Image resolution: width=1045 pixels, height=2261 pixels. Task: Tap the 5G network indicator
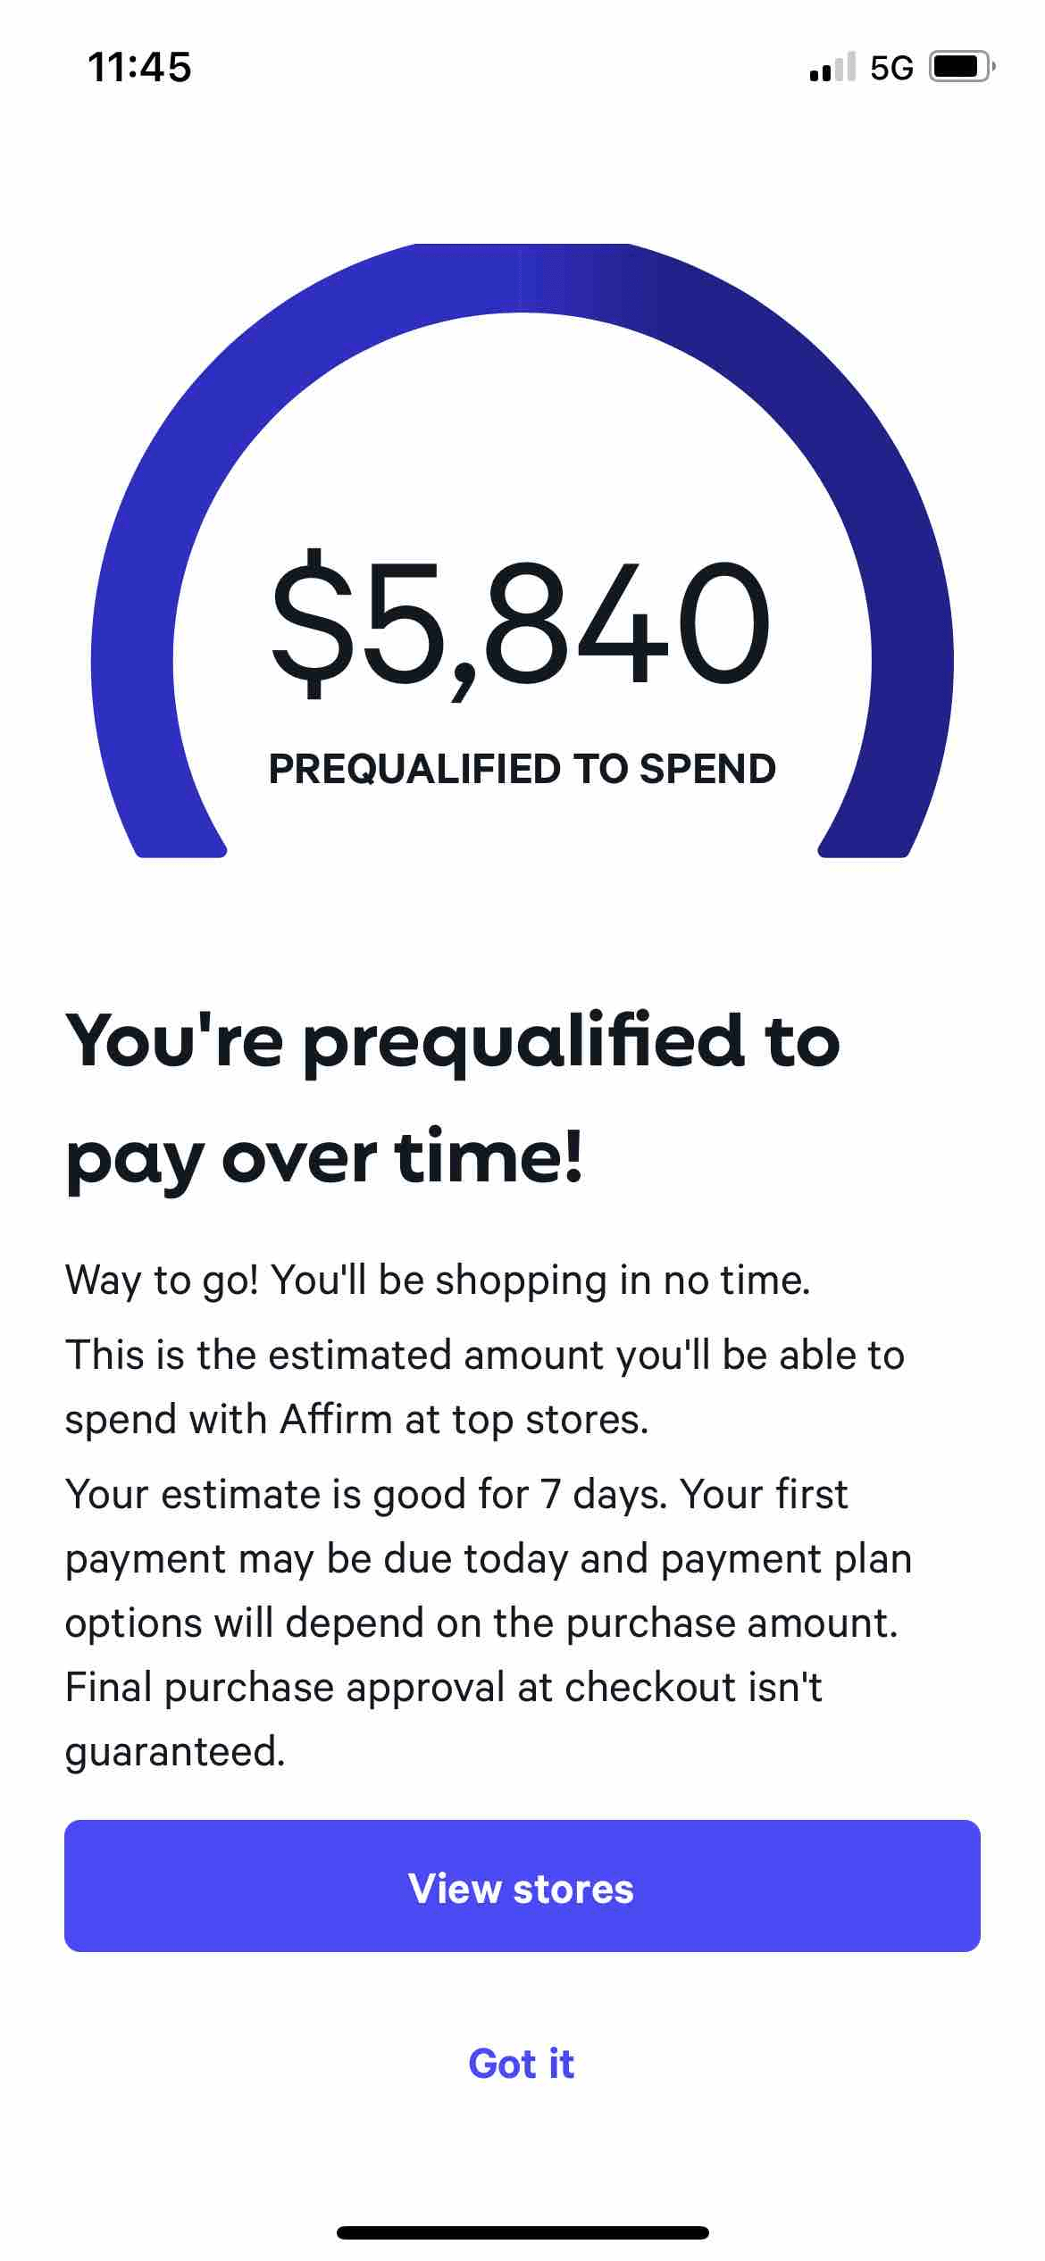click(891, 68)
